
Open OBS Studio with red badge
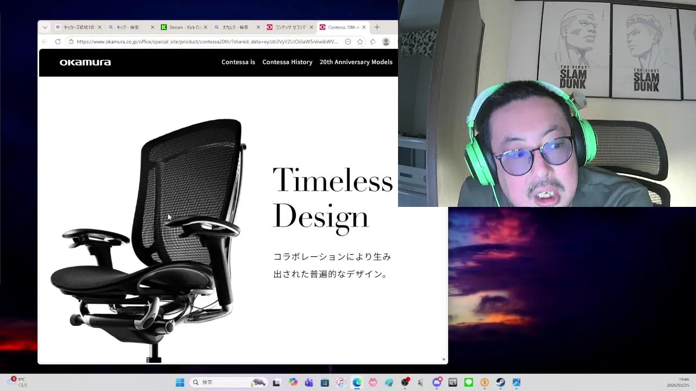click(405, 382)
